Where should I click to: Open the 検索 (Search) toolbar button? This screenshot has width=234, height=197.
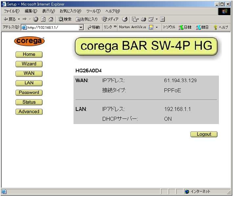[x=65, y=19]
